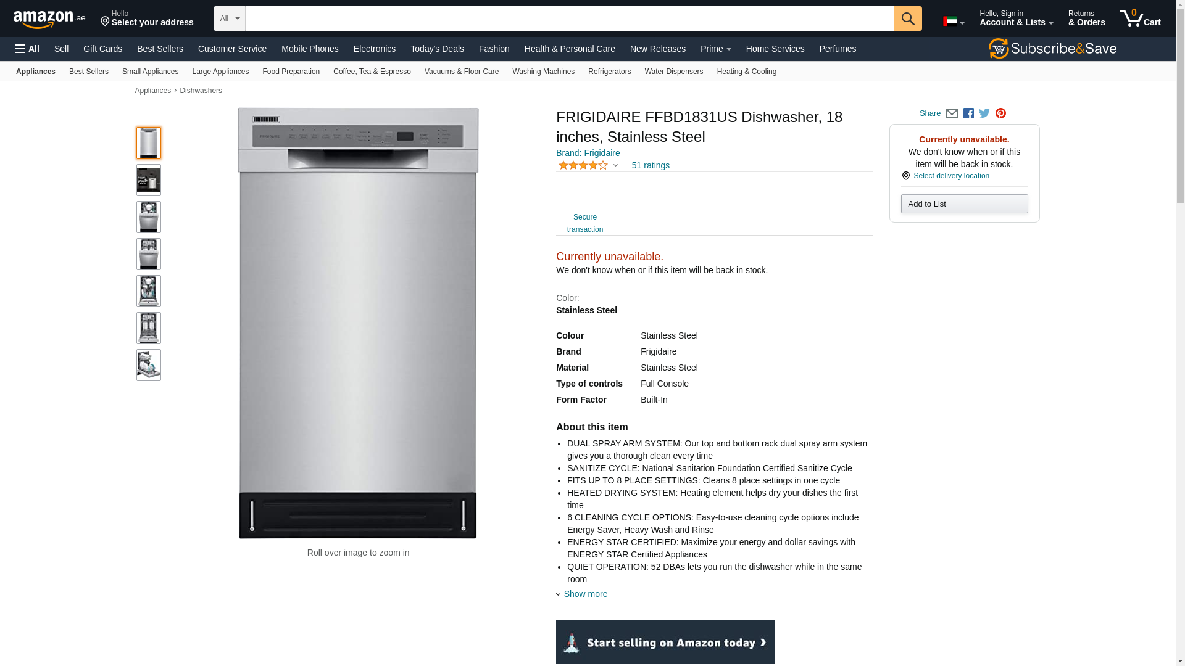This screenshot has height=666, width=1185.
Task: Open the Amazon.ae home logo
Action: (x=49, y=19)
